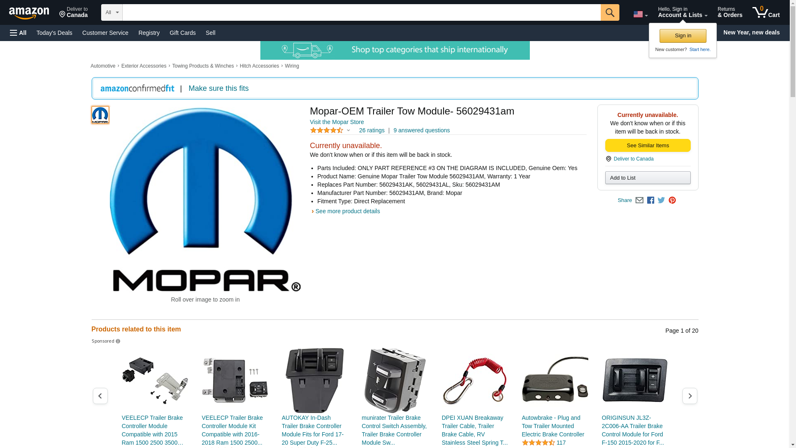Expand See more product details
This screenshot has width=796, height=448.
point(347,211)
